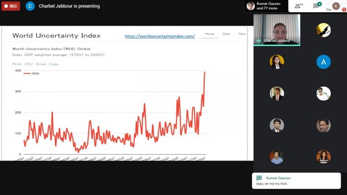
Task: Click the presenter avatar 'C' icon
Action: [x=30, y=6]
